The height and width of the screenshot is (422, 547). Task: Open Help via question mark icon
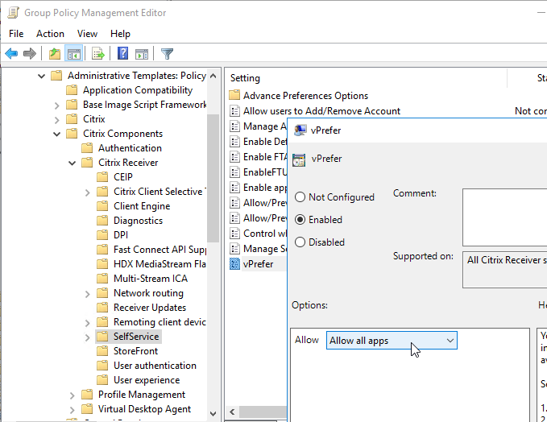(x=122, y=54)
